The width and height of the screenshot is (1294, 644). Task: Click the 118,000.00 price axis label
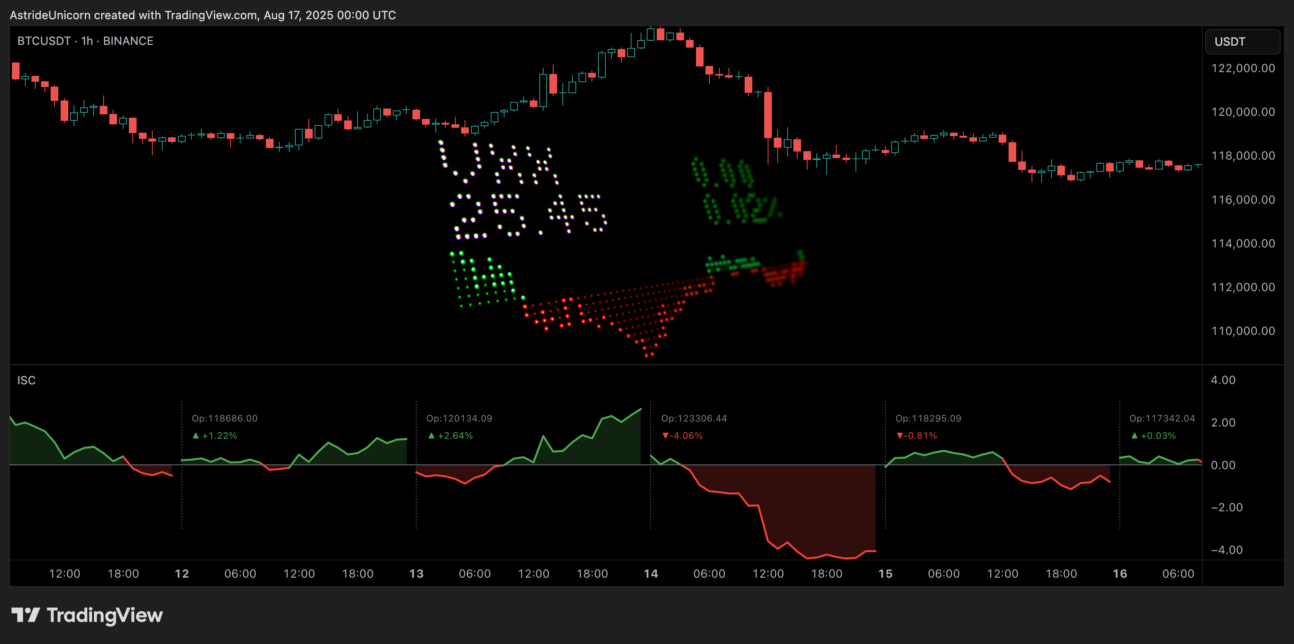tap(1243, 156)
